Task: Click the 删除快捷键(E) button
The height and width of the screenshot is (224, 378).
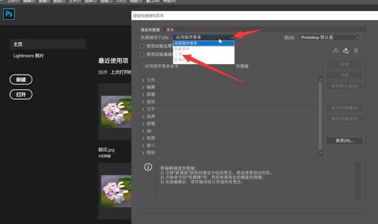Action: click(x=344, y=119)
